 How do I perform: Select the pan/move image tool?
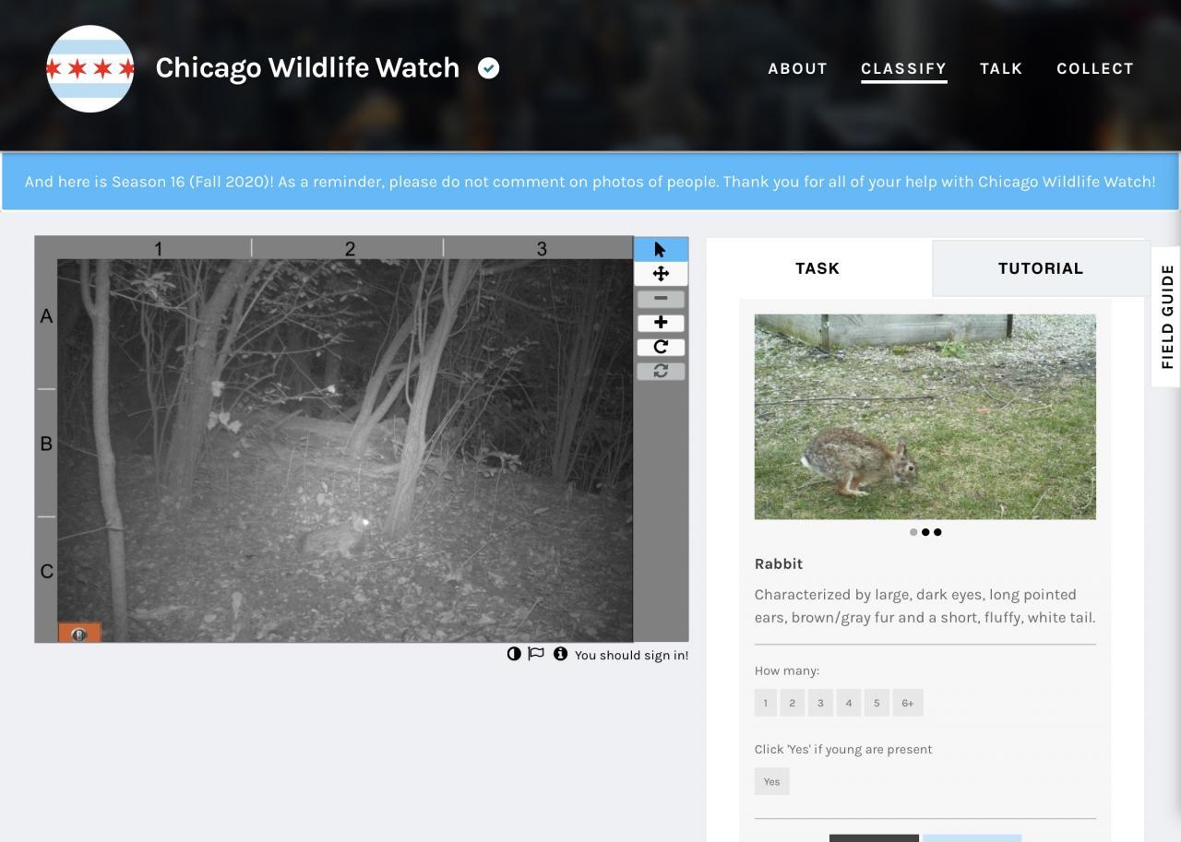click(661, 274)
